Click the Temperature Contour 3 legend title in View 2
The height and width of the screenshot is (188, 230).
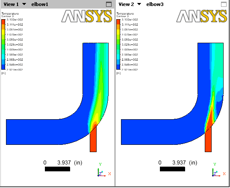click(x=125, y=15)
